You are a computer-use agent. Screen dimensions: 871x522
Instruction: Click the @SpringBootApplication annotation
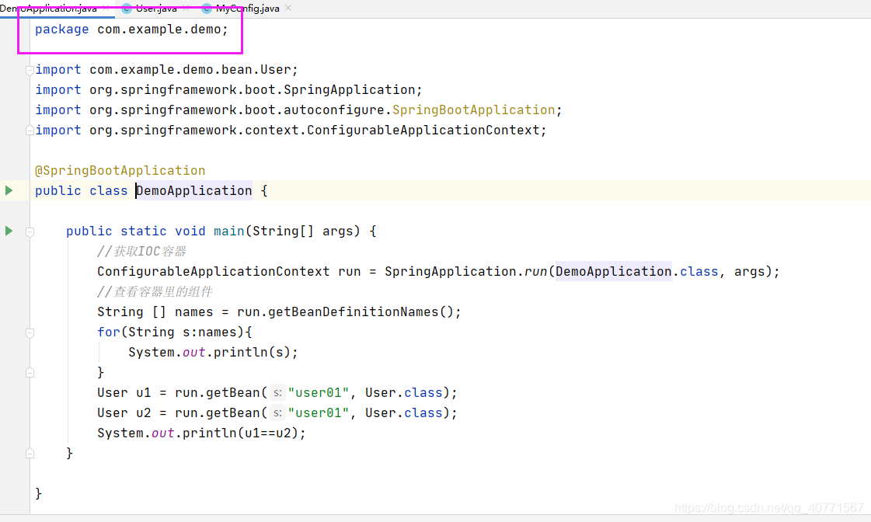(x=120, y=170)
